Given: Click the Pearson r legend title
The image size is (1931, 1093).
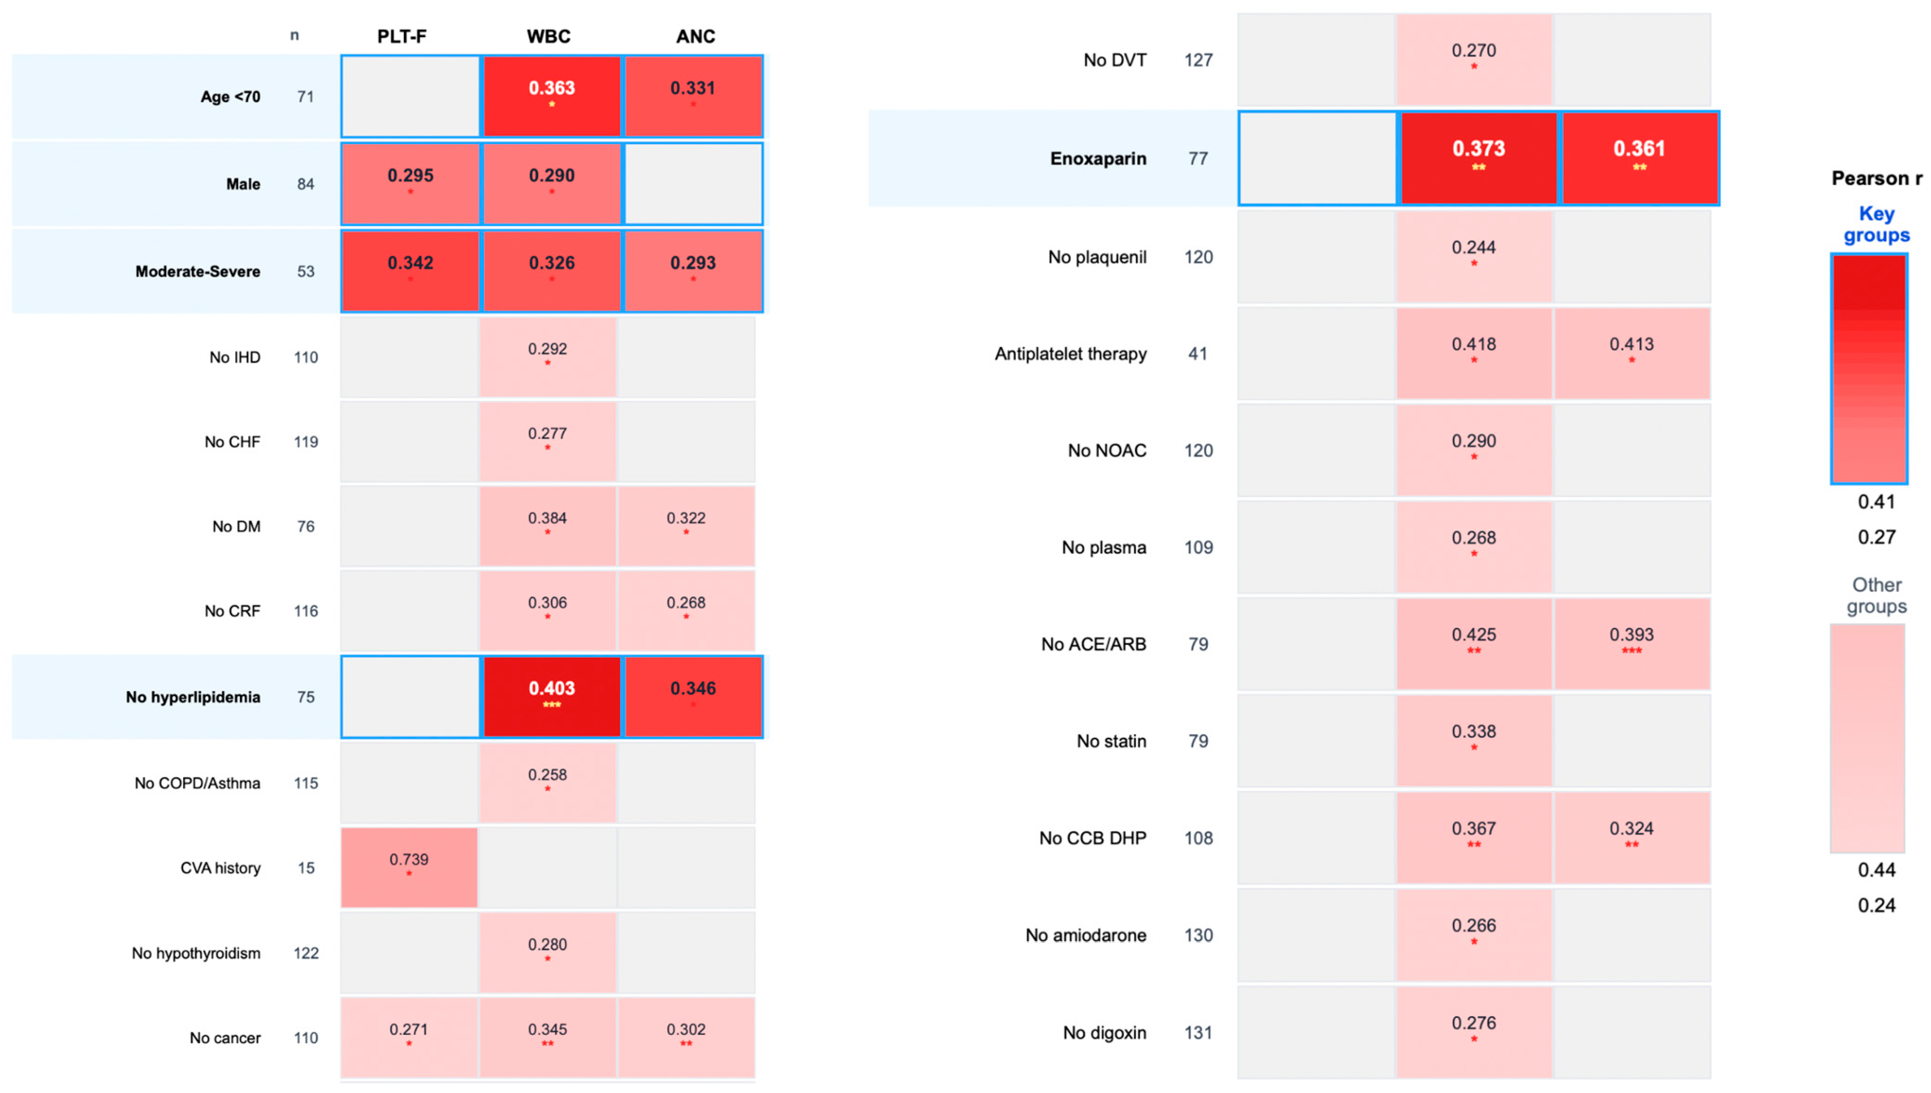Looking at the screenshot, I should tap(1876, 178).
